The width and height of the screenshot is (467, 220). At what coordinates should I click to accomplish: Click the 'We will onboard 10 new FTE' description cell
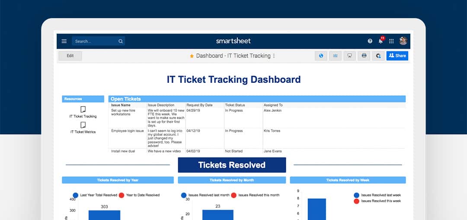pos(166,118)
